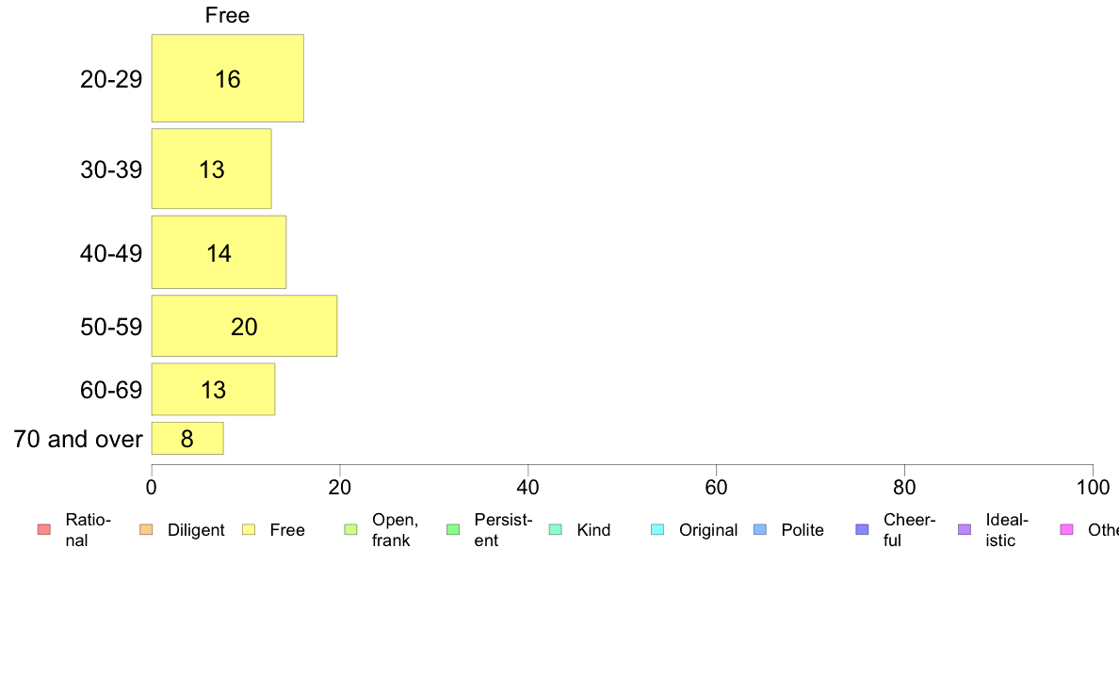Click the Polite legend swatch

[760, 529]
